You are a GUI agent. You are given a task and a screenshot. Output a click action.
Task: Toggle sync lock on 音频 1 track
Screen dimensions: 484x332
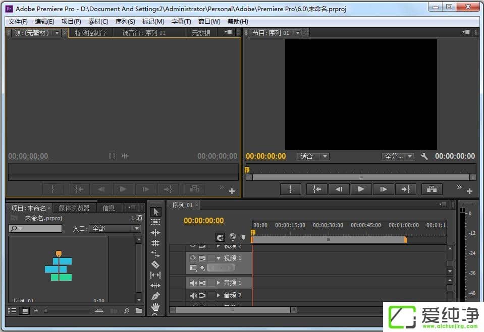(202, 283)
